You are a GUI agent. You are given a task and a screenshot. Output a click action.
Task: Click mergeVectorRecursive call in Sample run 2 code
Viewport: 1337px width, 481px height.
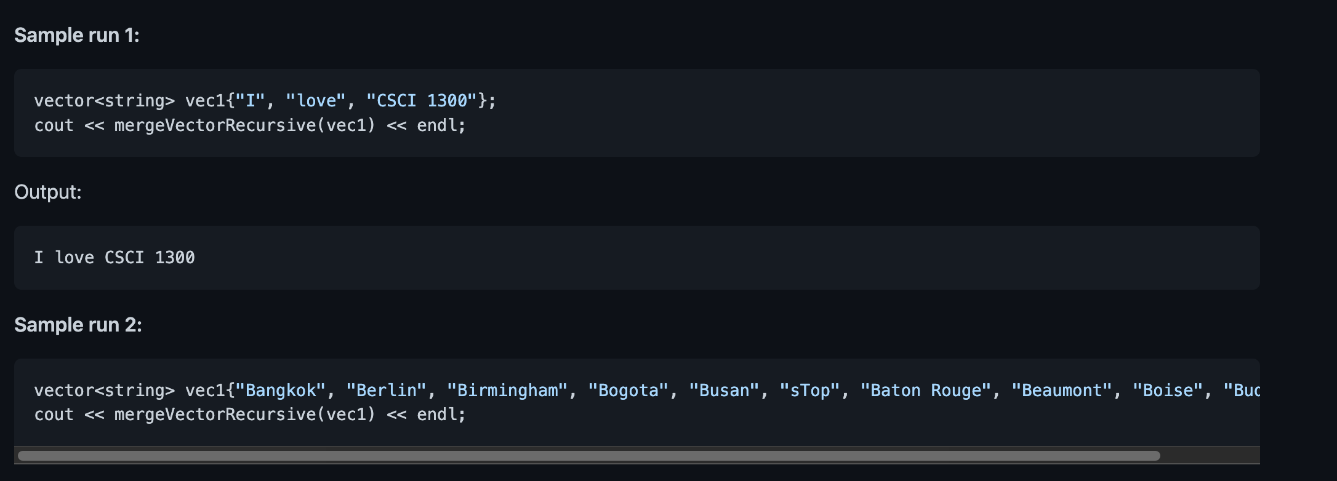point(245,415)
